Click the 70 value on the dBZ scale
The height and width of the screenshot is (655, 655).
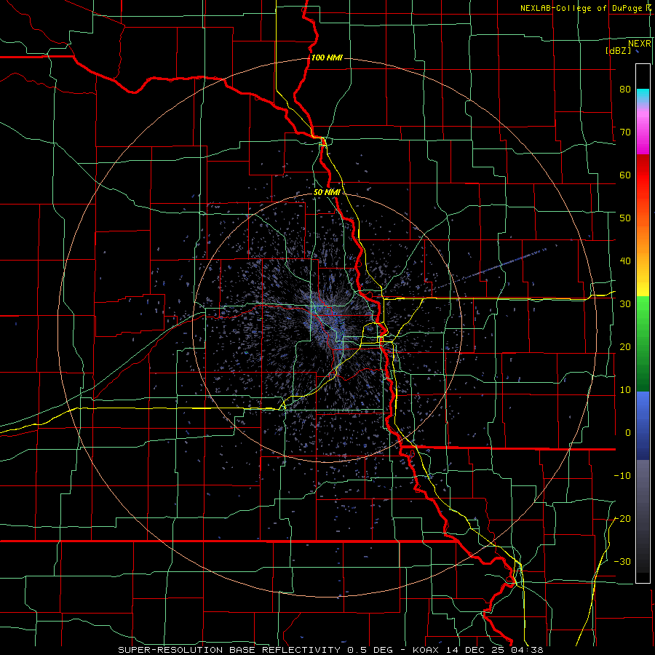625,132
